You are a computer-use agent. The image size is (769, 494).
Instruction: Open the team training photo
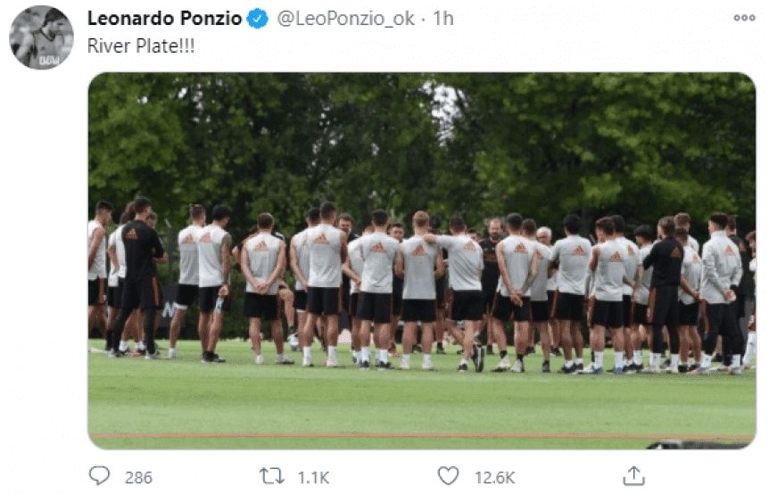(421, 259)
